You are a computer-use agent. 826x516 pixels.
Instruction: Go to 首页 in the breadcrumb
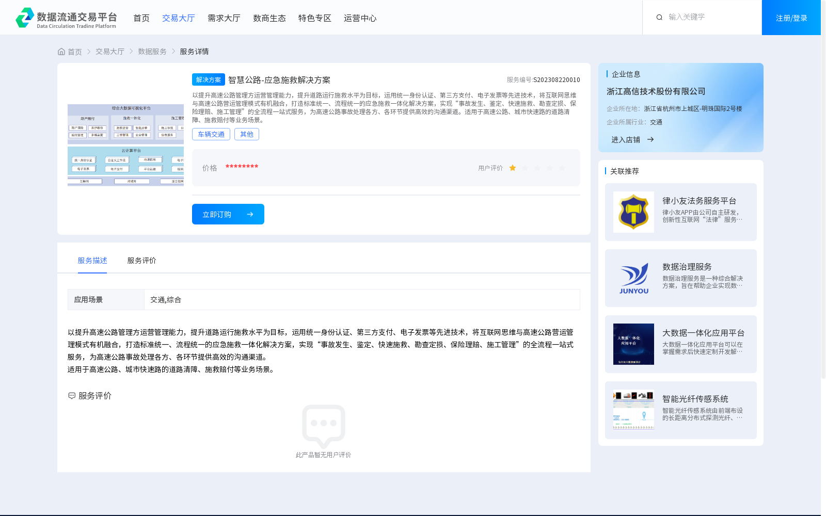75,52
